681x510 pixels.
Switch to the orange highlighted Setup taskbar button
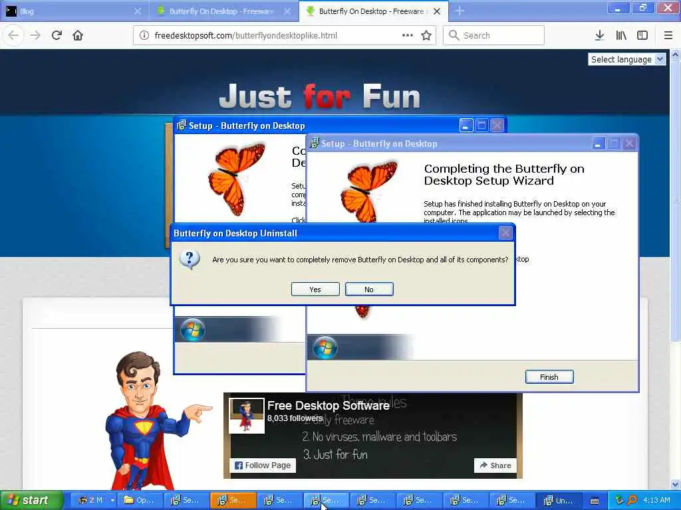pos(233,501)
